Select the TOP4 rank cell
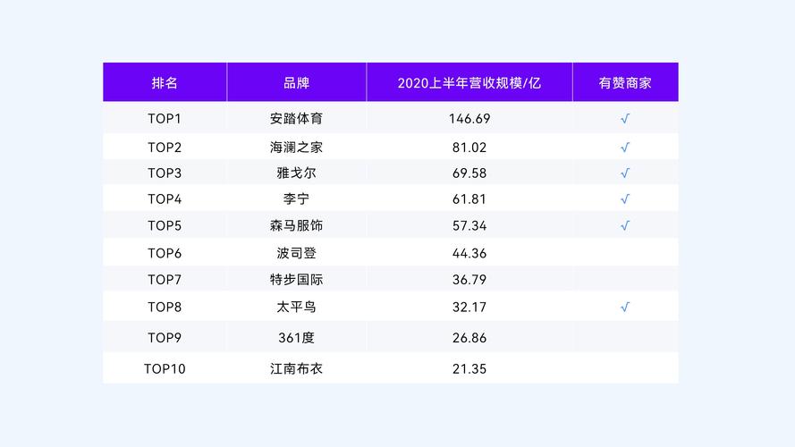 coord(165,199)
